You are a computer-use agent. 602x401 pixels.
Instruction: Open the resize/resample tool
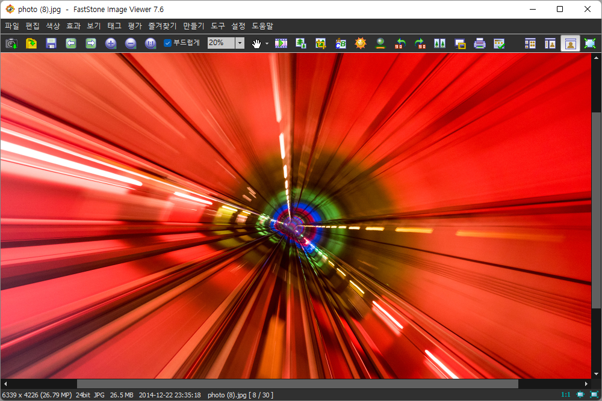tap(301, 43)
